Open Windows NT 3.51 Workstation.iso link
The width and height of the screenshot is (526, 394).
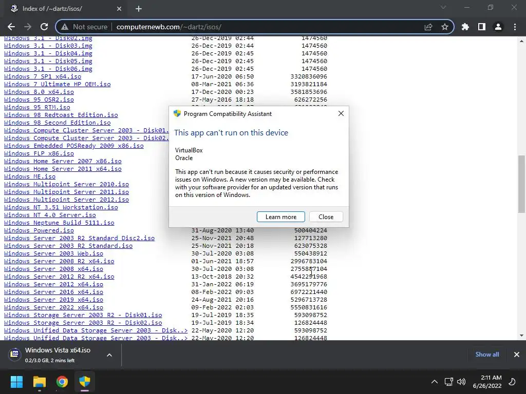click(x=61, y=207)
